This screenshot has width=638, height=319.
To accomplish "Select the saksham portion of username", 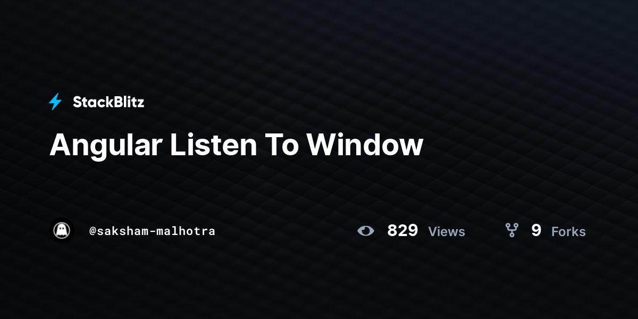I will tap(125, 231).
